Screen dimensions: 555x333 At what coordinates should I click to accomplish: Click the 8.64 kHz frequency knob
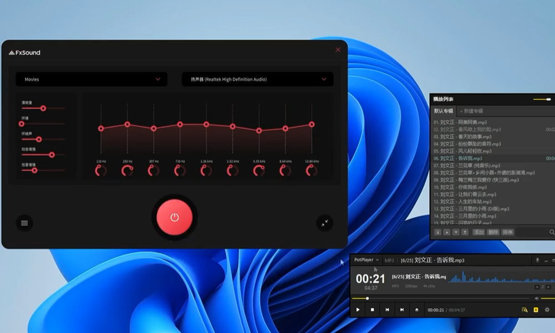coord(286,171)
